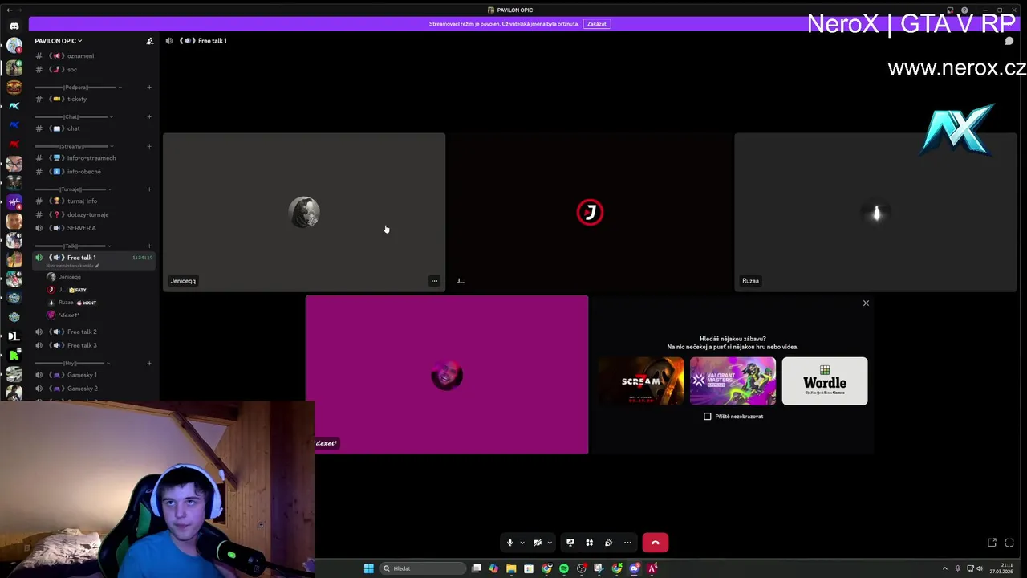The width and height of the screenshot is (1027, 578).
Task: Open options menu on Jeniceqq tile
Action: tap(434, 281)
